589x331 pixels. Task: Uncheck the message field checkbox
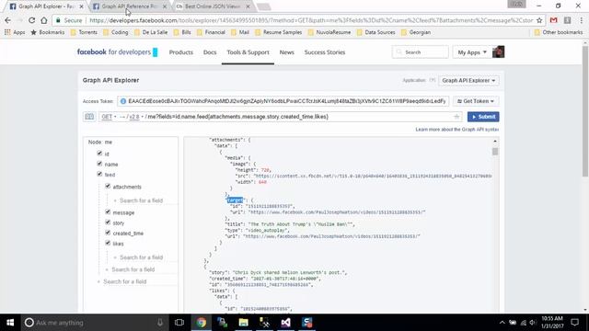[108, 212]
